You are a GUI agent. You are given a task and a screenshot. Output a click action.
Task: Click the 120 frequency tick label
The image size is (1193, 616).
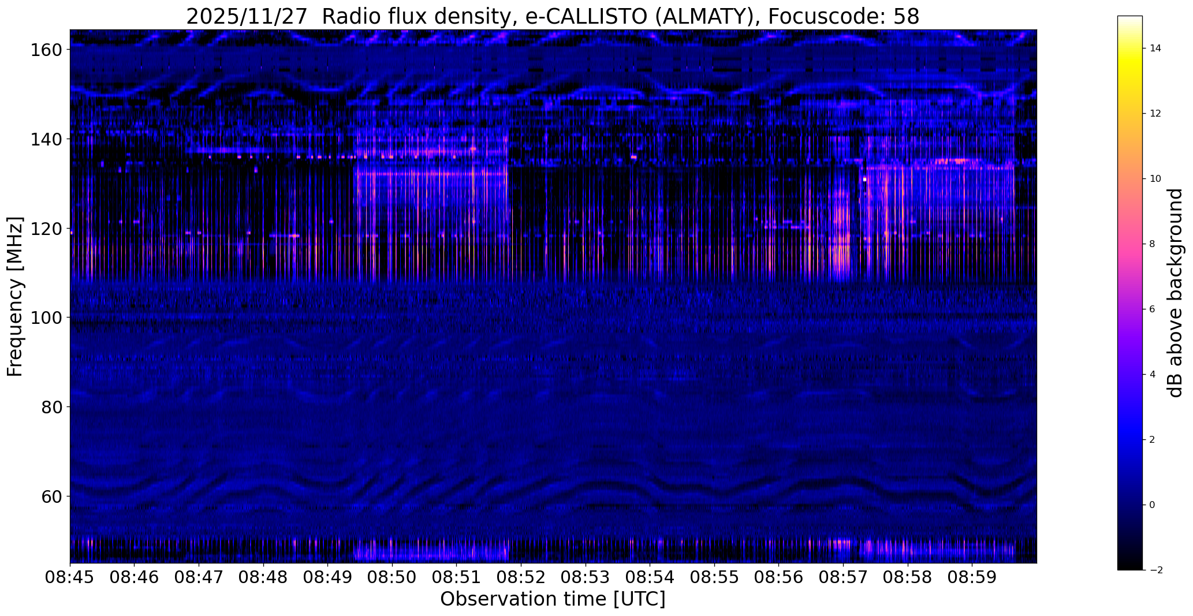click(x=47, y=229)
